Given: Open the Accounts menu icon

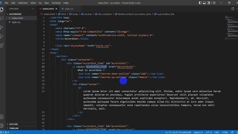Looking at the screenshot, I should click(x=1, y=117).
